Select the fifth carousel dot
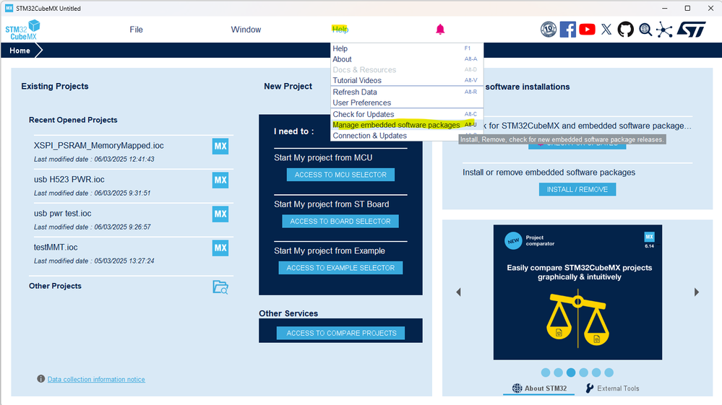This screenshot has height=405, width=722. pyautogui.click(x=596, y=373)
